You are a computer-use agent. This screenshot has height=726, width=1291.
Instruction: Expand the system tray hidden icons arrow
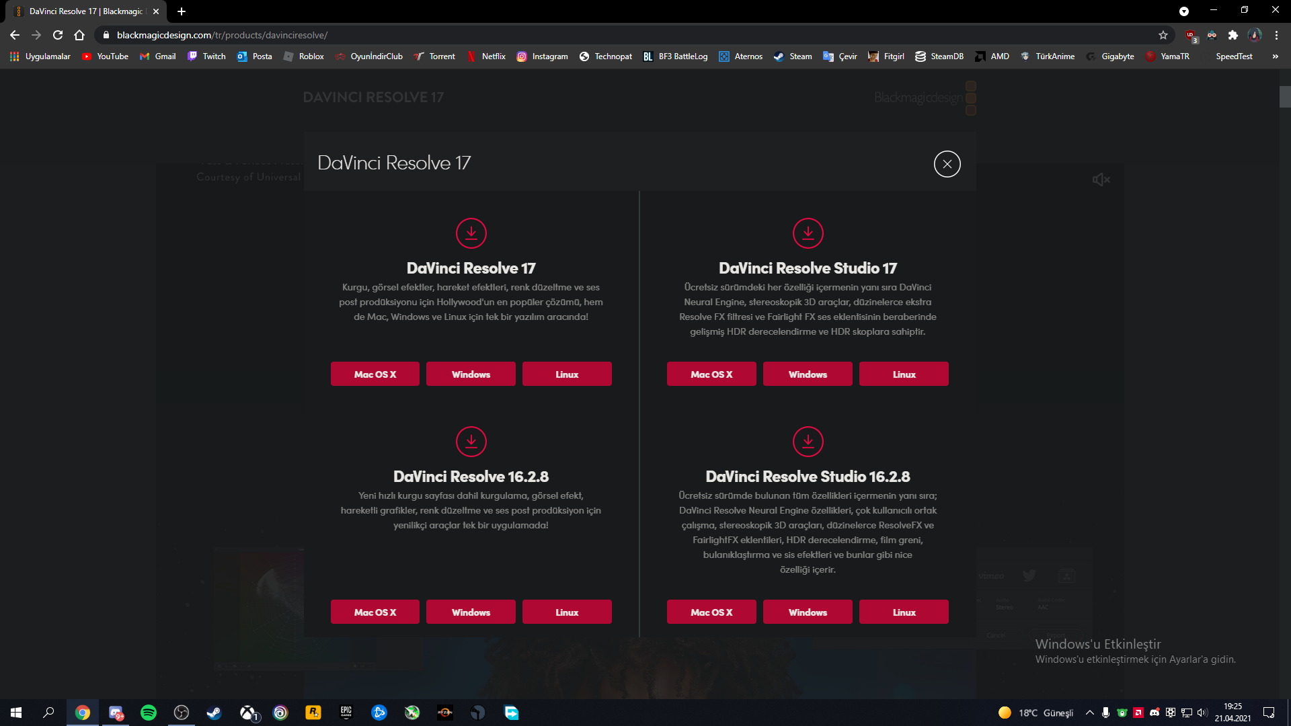[1089, 713]
